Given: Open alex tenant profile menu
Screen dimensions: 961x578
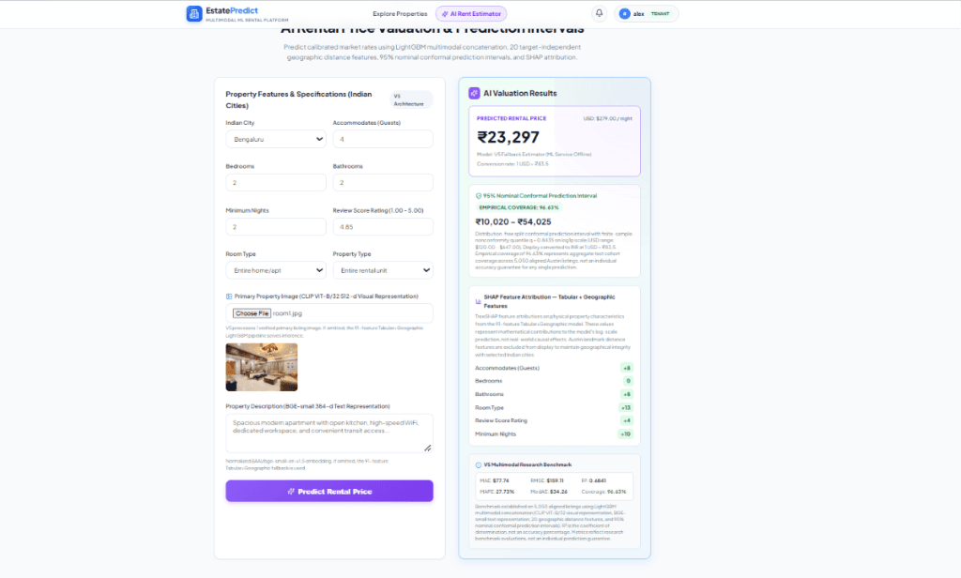Looking at the screenshot, I should [646, 13].
